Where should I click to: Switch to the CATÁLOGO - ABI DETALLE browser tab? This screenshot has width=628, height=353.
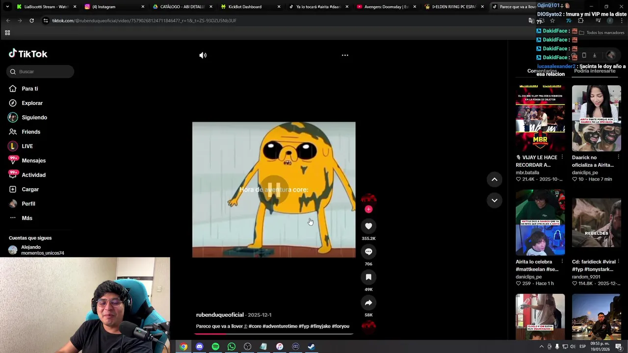(x=183, y=7)
